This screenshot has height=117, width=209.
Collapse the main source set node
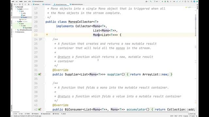pyautogui.click(x=16, y=9)
